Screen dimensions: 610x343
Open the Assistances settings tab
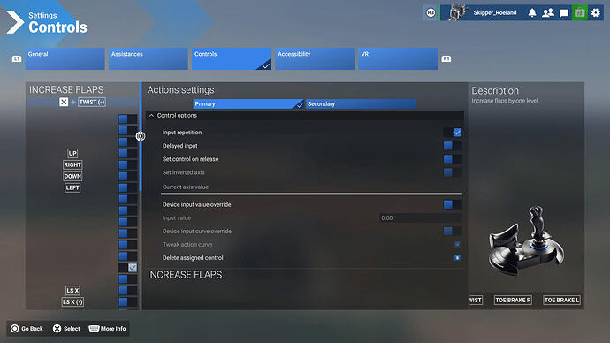[149, 58]
